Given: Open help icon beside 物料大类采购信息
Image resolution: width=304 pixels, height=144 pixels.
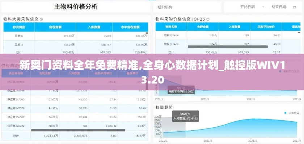Looking at the screenshot, I should (41, 19).
